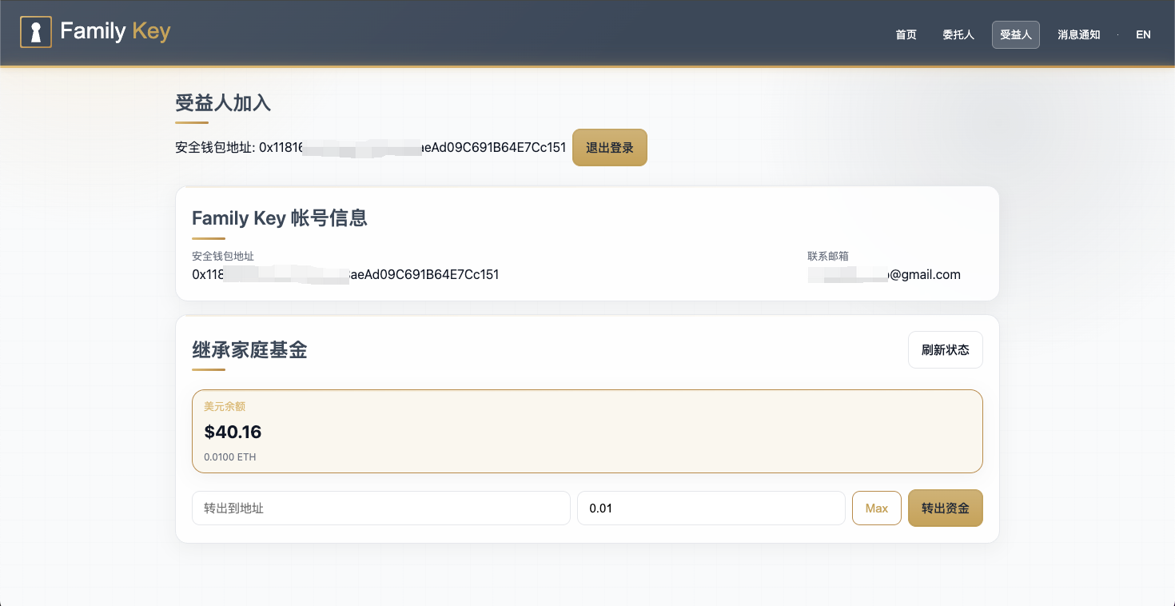This screenshot has width=1175, height=606.
Task: Click the contact email ending in @gmail.com
Action: [x=884, y=274]
